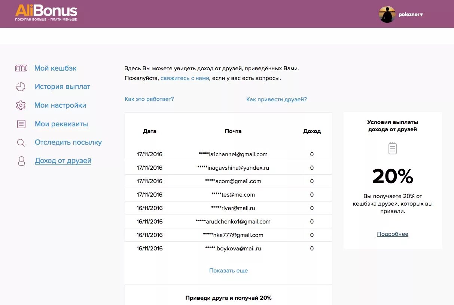The width and height of the screenshot is (454, 305).
Task: Click the requisites document icon
Action: pyautogui.click(x=21, y=124)
